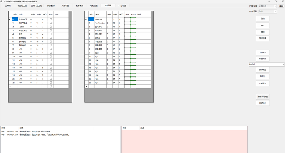
Task: Click the 开始测试 button
Action: coord(263,59)
